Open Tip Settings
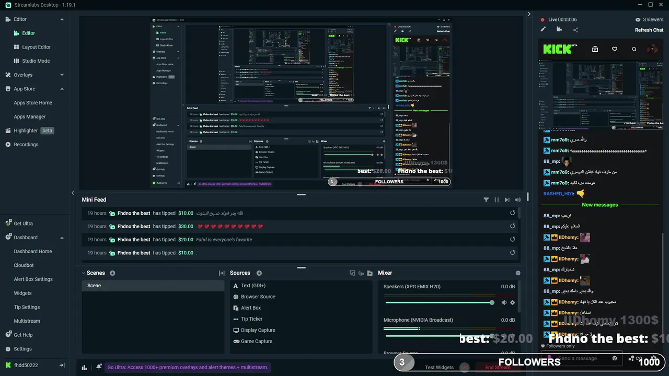This screenshot has width=669, height=376. coord(27,307)
